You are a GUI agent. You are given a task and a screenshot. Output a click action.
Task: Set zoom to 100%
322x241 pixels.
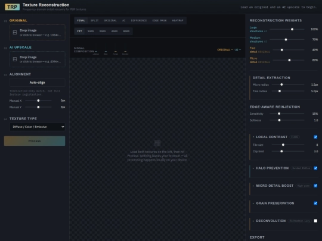click(x=91, y=32)
